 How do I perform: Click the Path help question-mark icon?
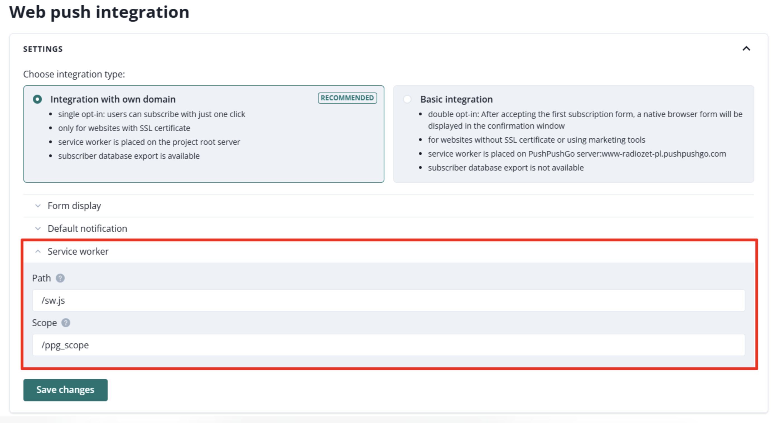pyautogui.click(x=60, y=278)
